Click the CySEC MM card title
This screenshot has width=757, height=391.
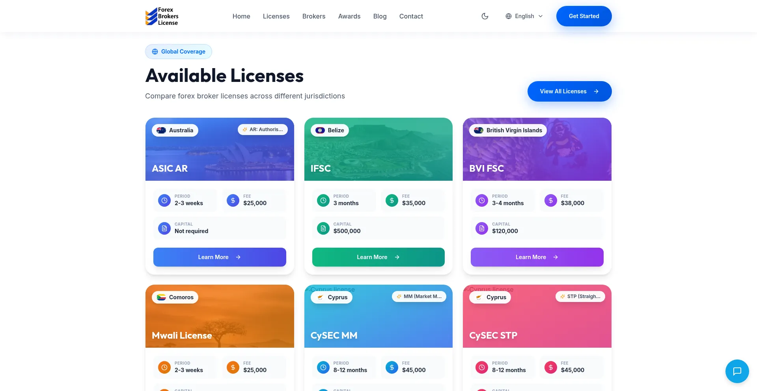pyautogui.click(x=334, y=335)
